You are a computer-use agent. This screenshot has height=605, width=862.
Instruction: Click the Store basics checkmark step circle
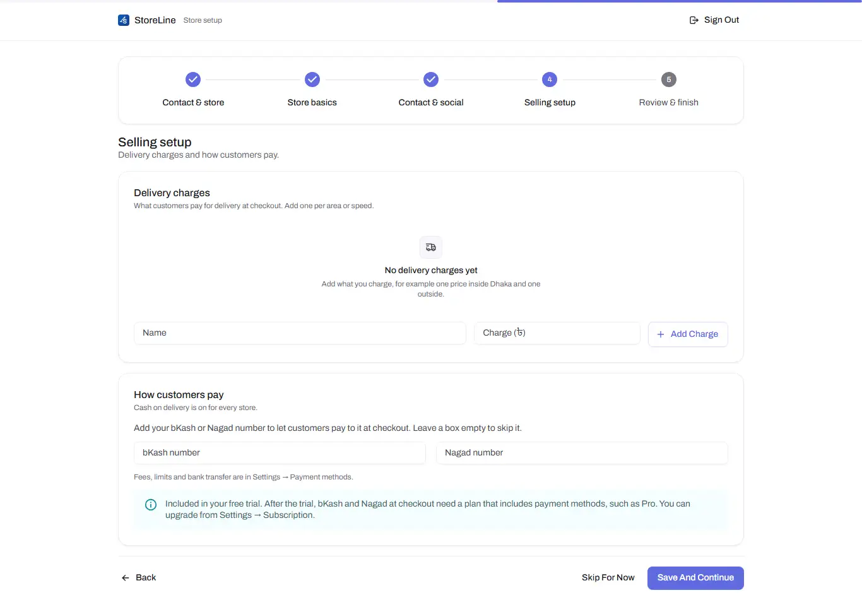point(312,79)
